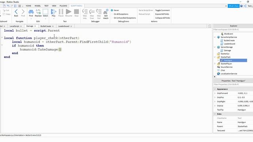Click the What's New button
This screenshot has height=142, width=253.
coord(234,6)
